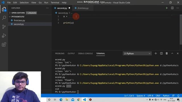Click the unsaved dot on second.py tab
This screenshot has width=182, height=102.
click(69, 8)
